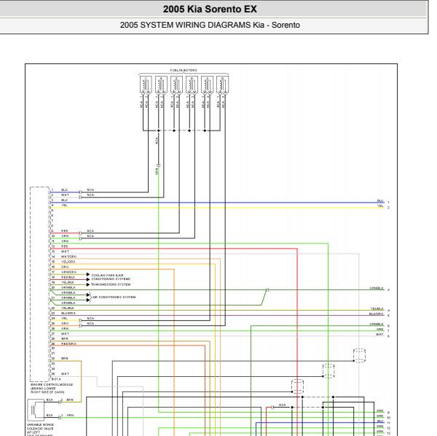Screen dimensions: 437x436
Task: Click the NCA label on the pin 24 YEL wire
Action: 90,319
